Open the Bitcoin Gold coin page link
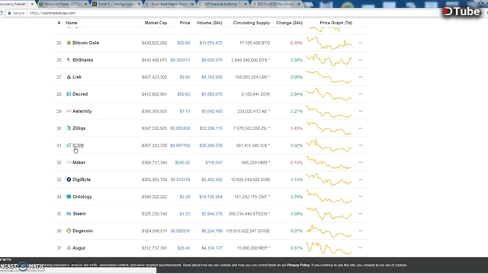 coord(85,43)
